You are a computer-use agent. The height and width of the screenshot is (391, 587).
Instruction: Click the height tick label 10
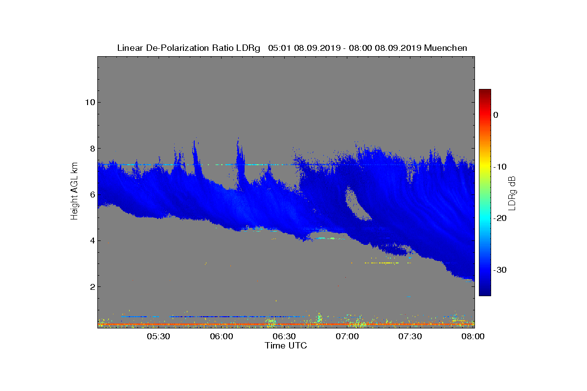tap(89, 102)
